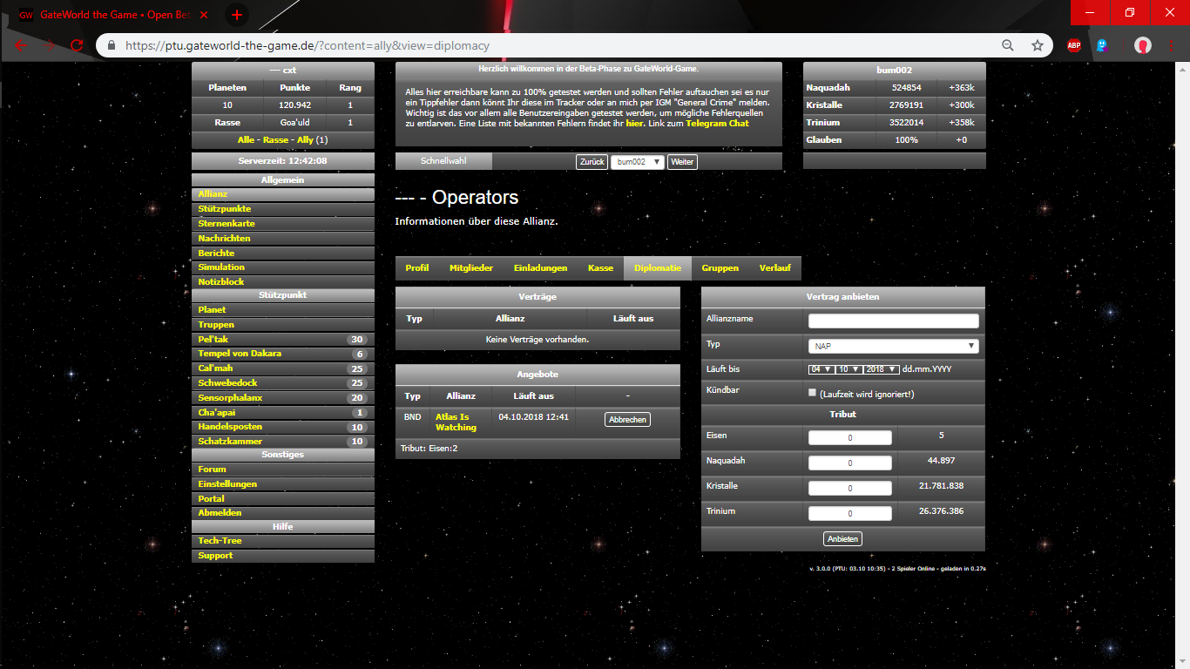Enable the Kündbar checkbox
The width and height of the screenshot is (1190, 669).
813,393
